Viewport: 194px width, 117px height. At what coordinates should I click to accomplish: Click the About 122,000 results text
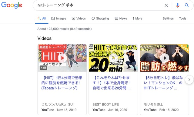coord(65,29)
